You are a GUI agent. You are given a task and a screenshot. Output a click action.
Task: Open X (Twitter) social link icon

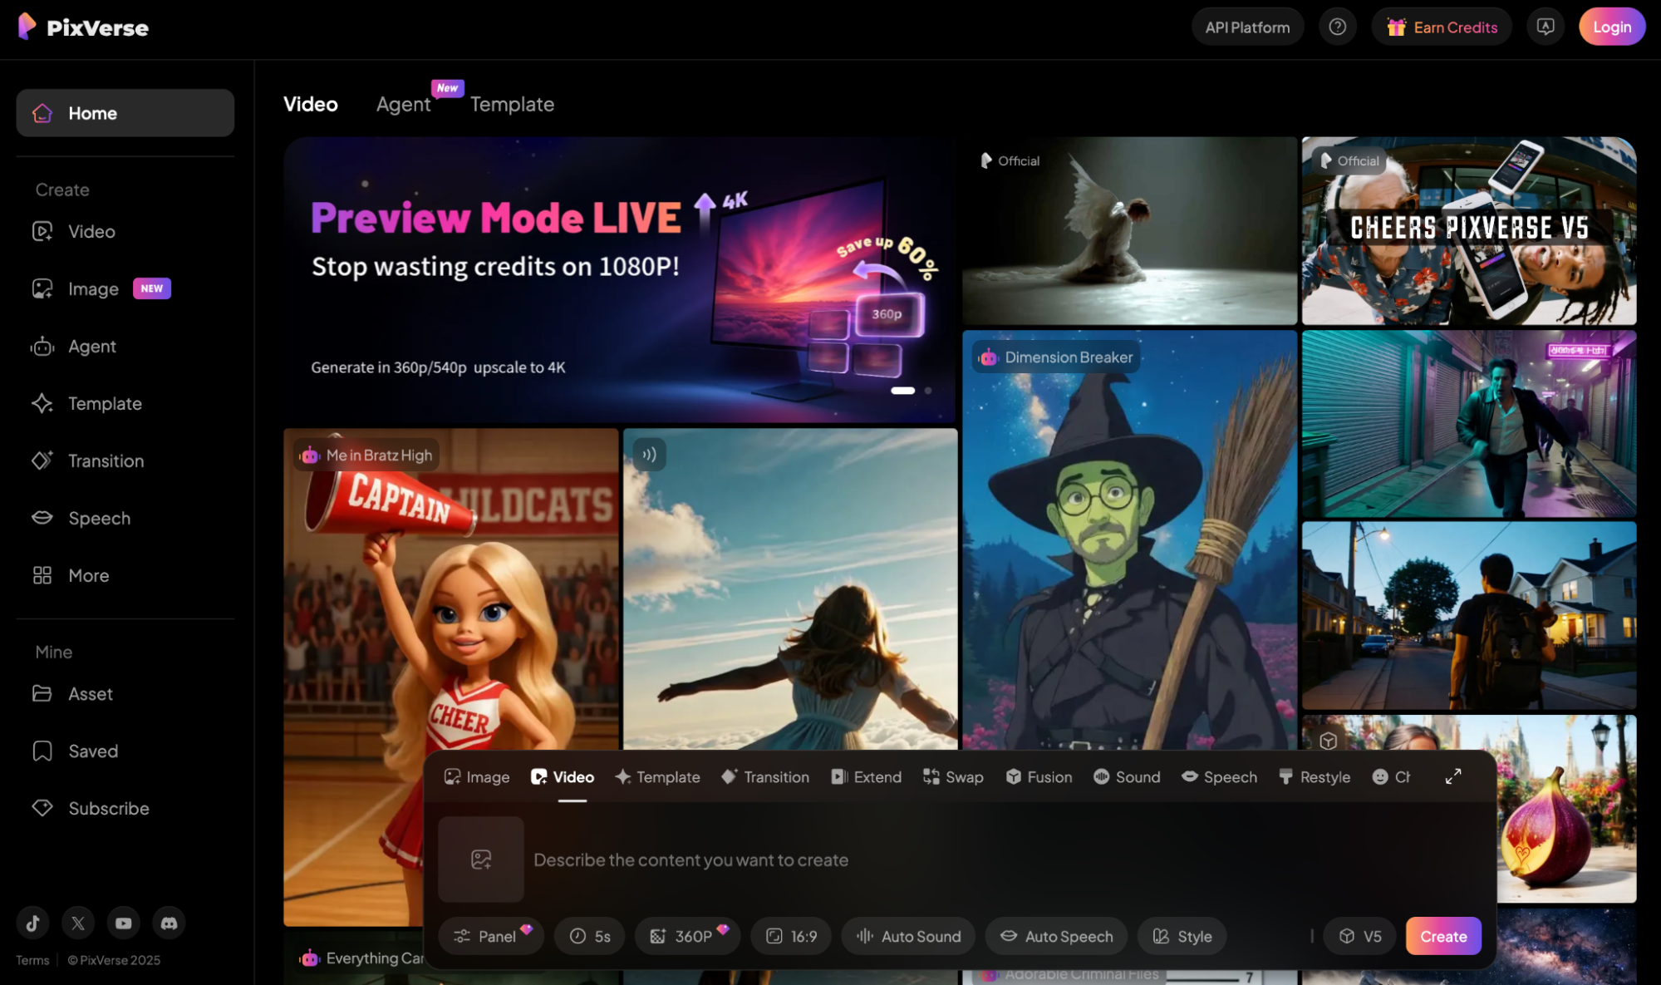(x=78, y=923)
